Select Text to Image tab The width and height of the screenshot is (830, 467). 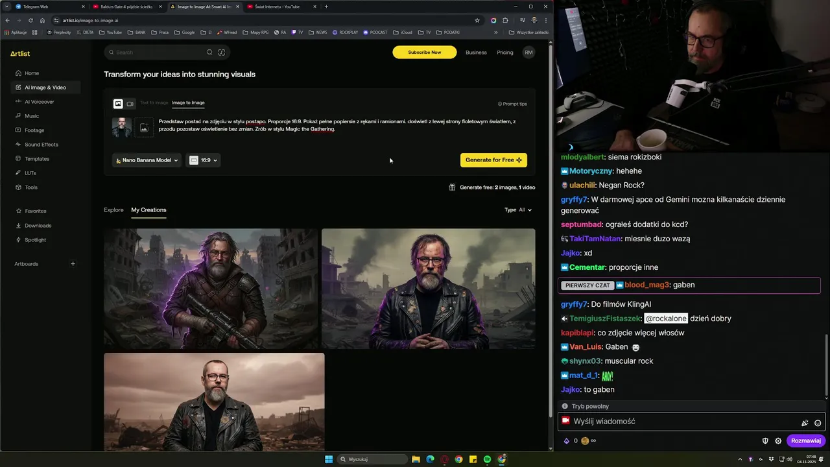(154, 102)
